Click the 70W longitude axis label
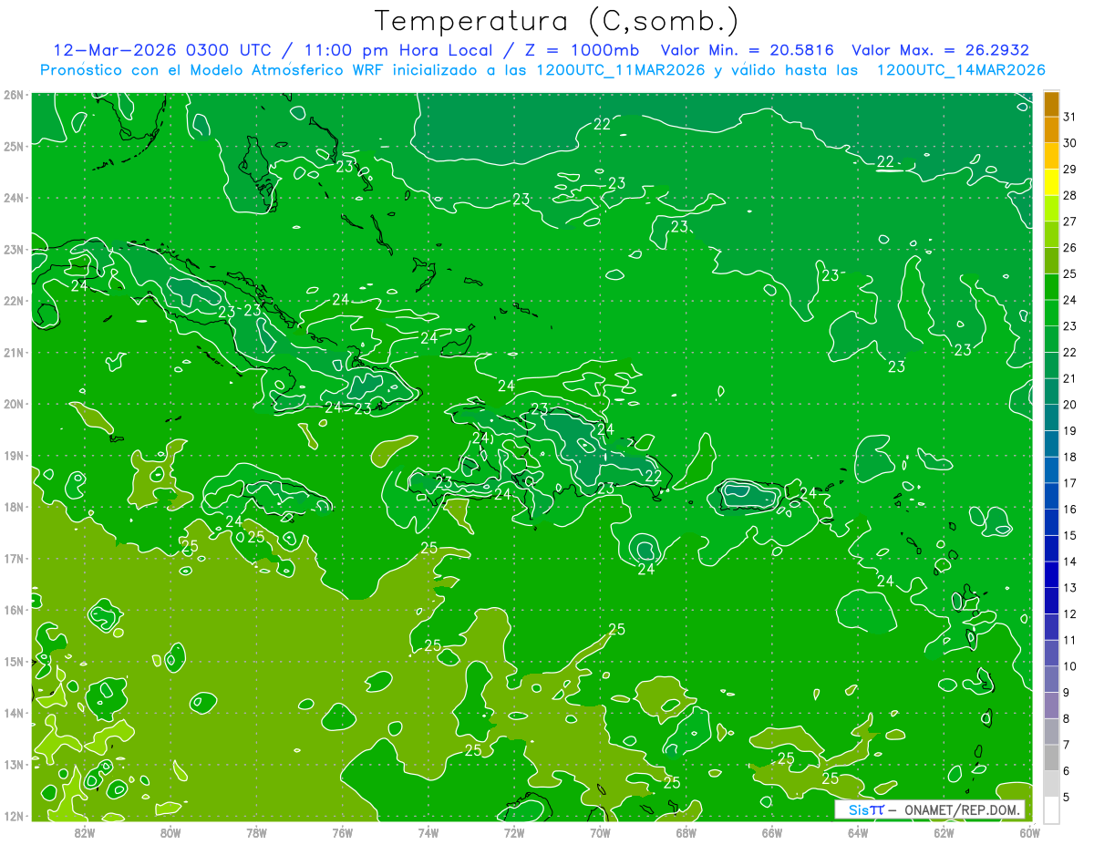Screen dimensions: 1094x845 pos(600,832)
